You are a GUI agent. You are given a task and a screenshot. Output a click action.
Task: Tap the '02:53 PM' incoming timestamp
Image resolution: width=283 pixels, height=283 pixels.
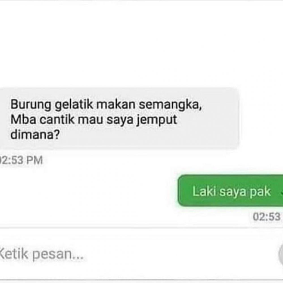(x=21, y=160)
